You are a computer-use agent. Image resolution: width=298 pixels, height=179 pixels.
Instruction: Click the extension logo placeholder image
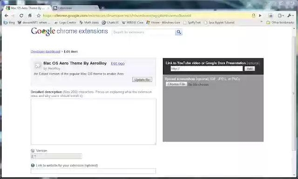click(x=38, y=66)
